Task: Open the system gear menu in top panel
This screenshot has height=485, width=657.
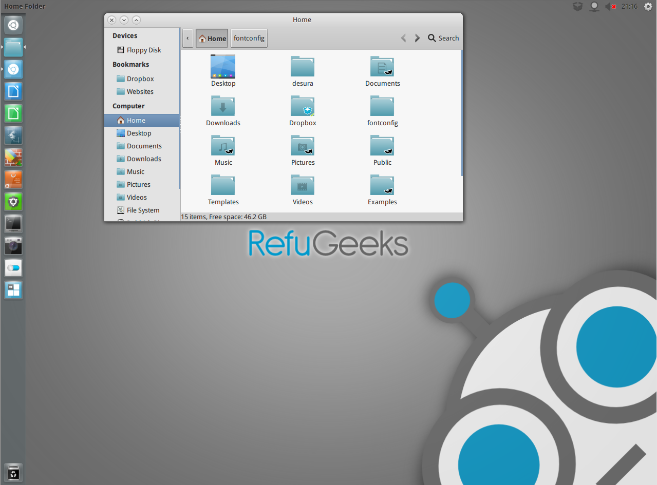Action: tap(648, 7)
